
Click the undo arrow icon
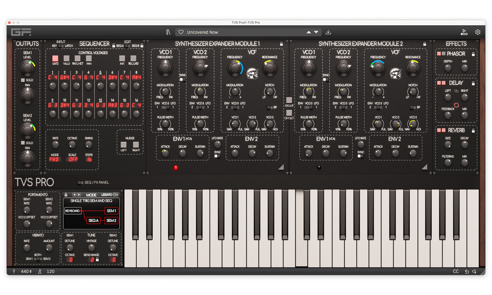pyautogui.click(x=467, y=271)
